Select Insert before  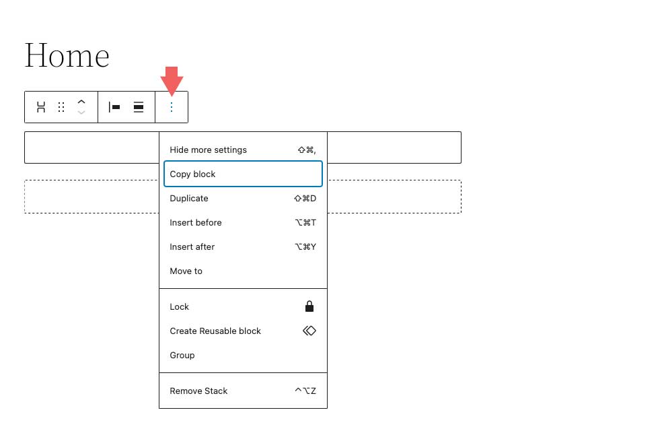tap(195, 222)
